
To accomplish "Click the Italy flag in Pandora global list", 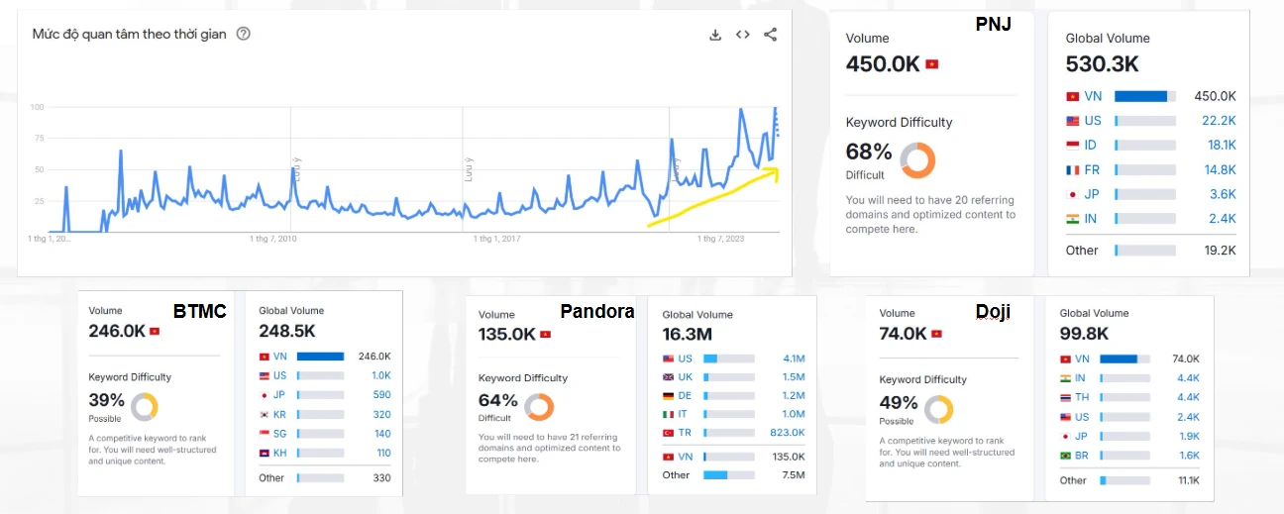I will point(669,414).
